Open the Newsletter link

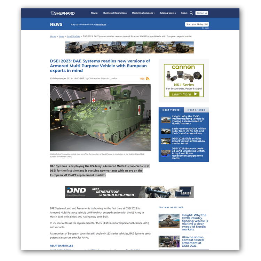pos(101,24)
